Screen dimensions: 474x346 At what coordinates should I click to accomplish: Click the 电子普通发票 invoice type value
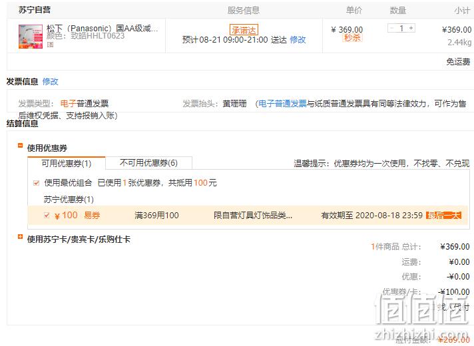(85, 104)
